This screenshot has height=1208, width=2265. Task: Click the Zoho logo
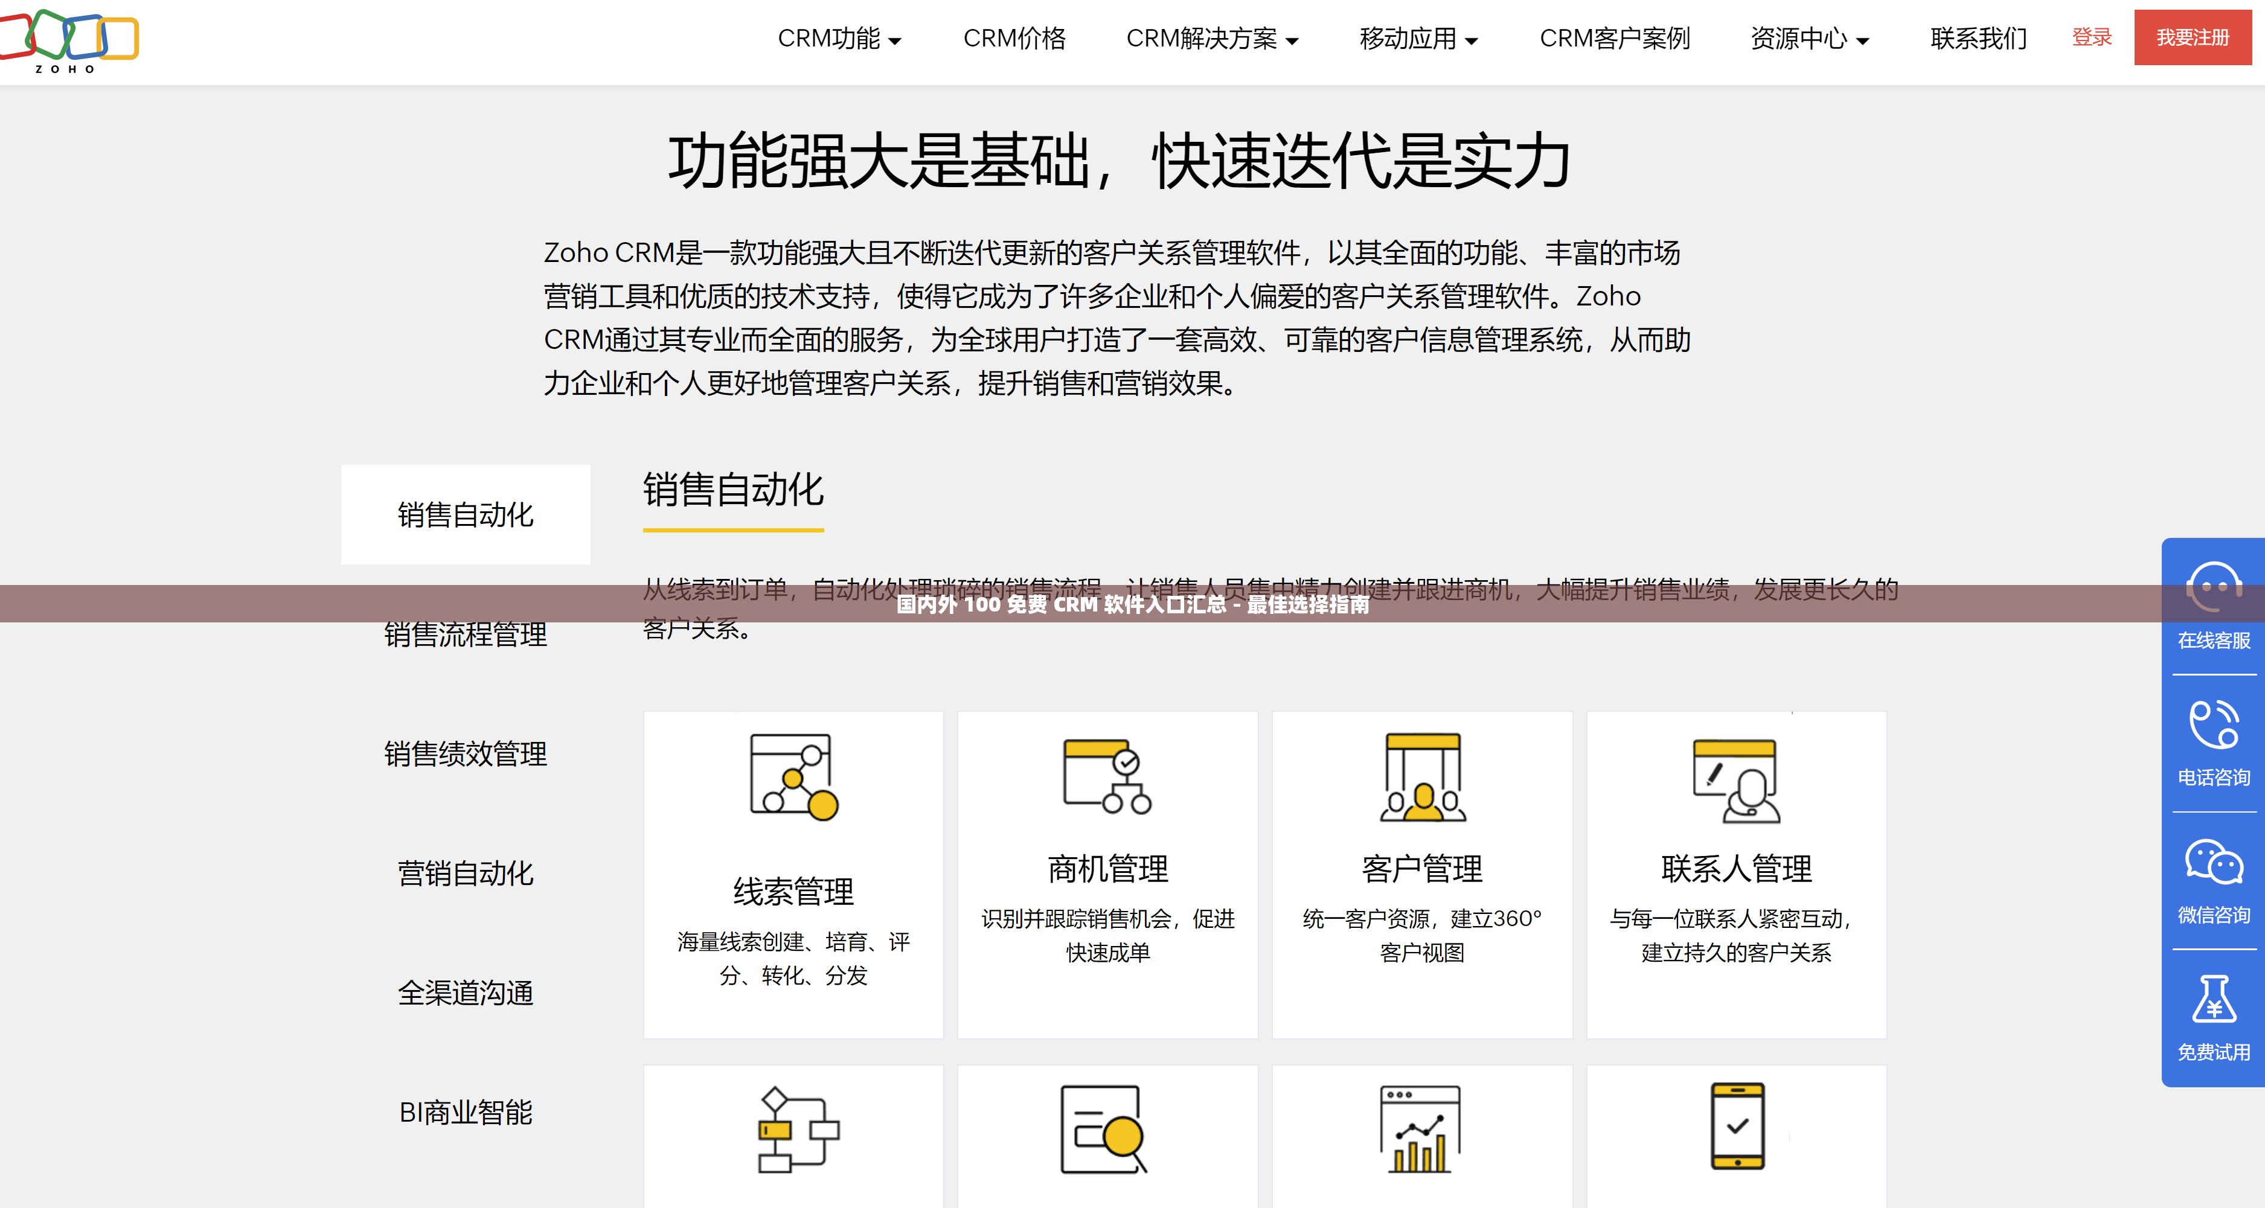tap(69, 41)
